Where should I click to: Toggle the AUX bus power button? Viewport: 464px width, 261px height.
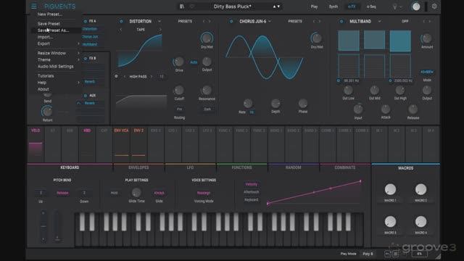(86, 96)
